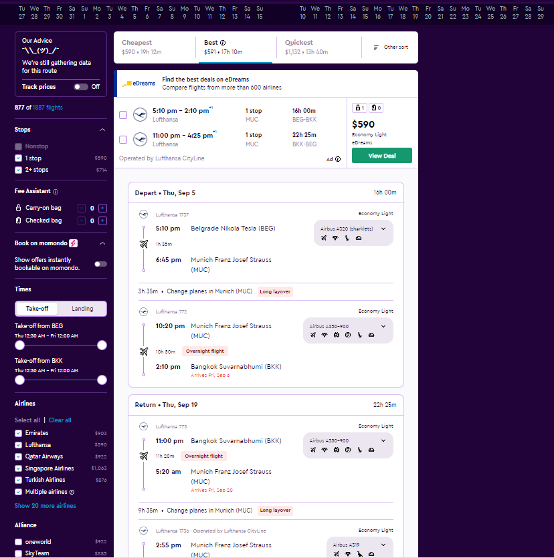Click the seat amenity icon for the Airbus A320

click(x=347, y=238)
